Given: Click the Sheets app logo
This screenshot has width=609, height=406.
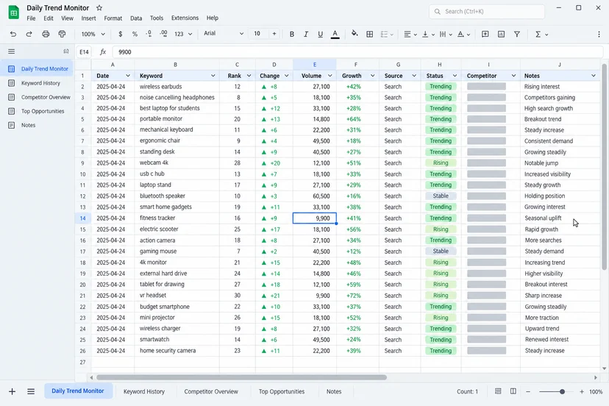Looking at the screenshot, I should pos(13,13).
